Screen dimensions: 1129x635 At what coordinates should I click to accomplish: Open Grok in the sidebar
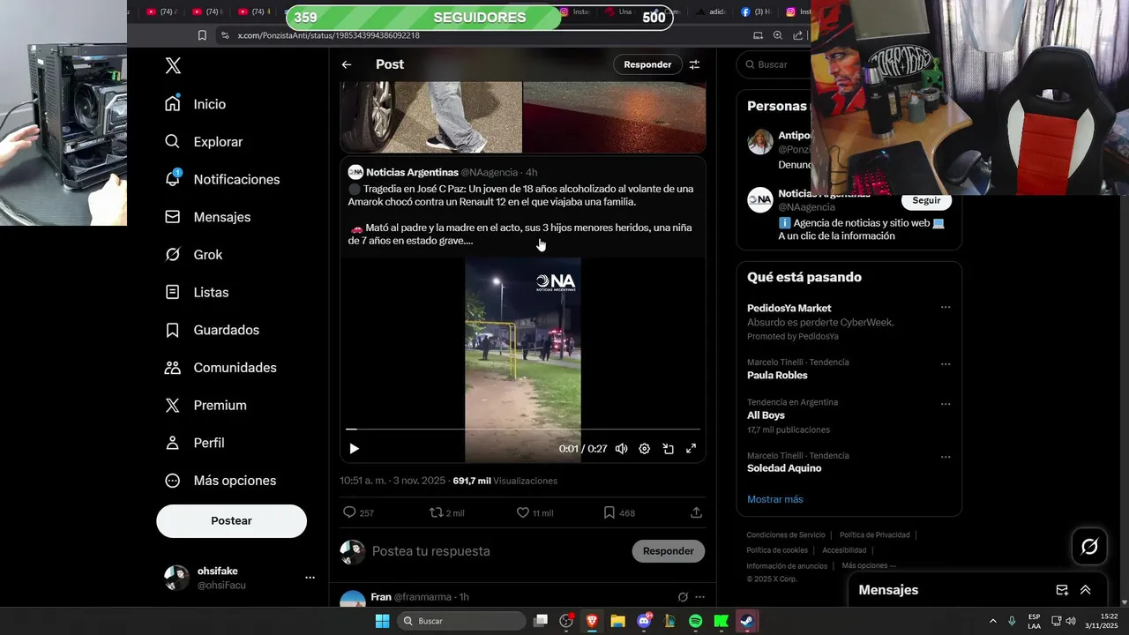click(x=193, y=255)
